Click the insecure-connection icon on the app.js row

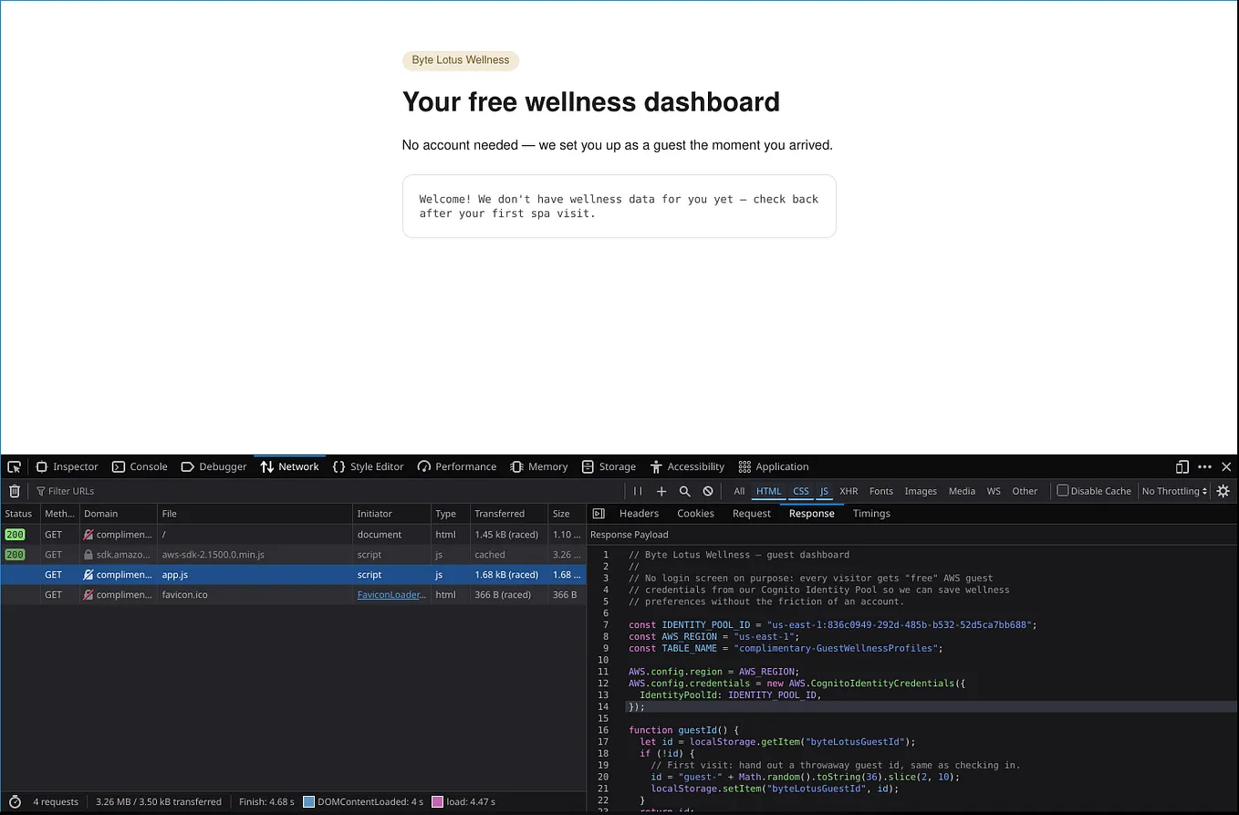(88, 575)
